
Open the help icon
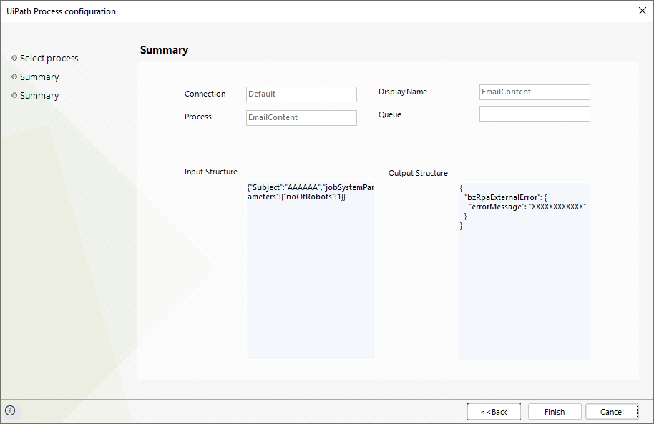point(10,410)
